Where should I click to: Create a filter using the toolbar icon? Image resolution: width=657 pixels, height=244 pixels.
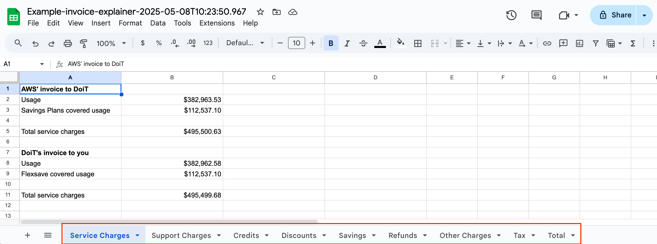[x=595, y=43]
